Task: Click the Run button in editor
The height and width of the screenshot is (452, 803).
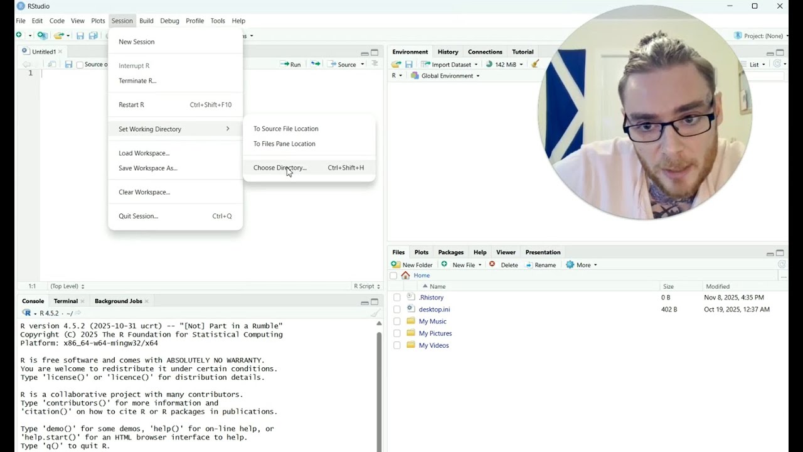Action: click(291, 64)
